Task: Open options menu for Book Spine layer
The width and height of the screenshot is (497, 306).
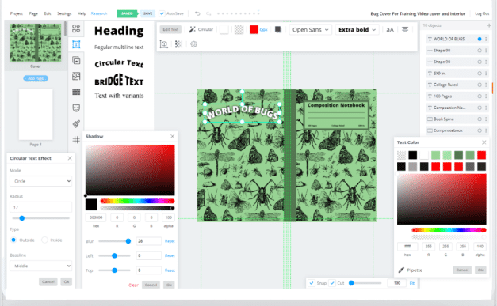Action: [486, 119]
